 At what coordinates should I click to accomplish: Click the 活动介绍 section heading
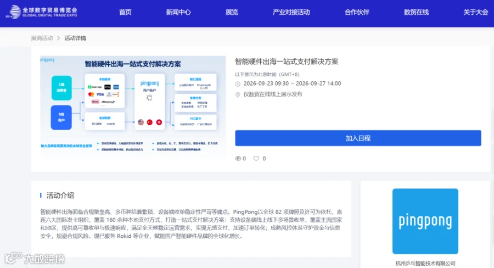(60, 196)
